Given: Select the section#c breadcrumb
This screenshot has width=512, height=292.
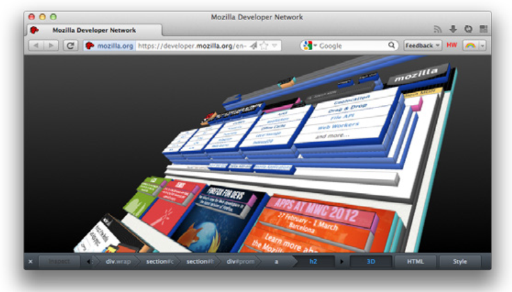Looking at the screenshot, I should coord(159,262).
